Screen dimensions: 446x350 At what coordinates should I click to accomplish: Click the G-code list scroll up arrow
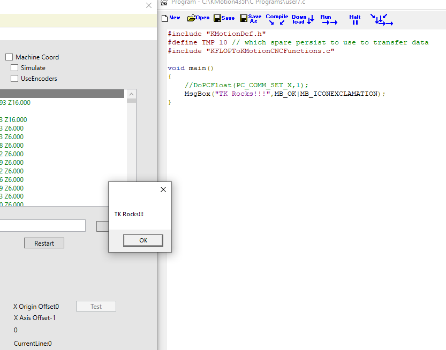131,94
